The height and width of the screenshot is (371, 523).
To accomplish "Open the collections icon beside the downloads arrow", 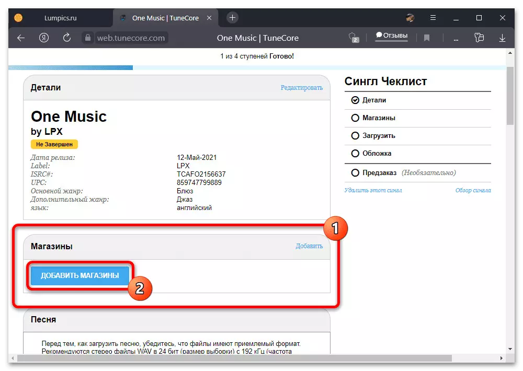I will (479, 38).
